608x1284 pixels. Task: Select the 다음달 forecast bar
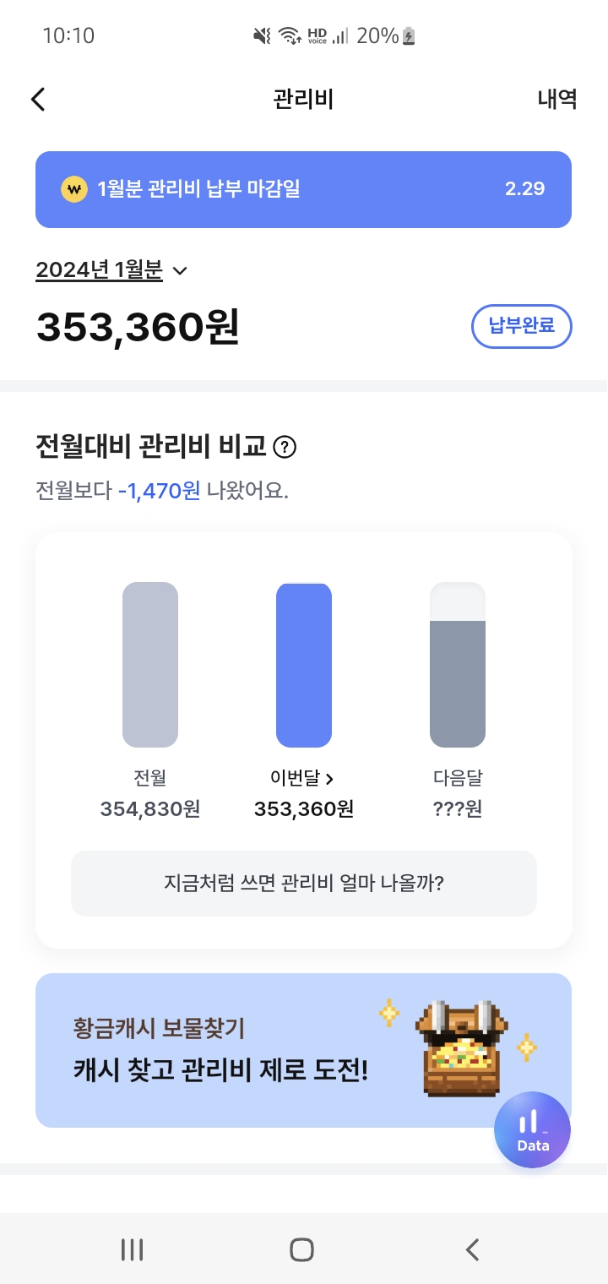click(x=458, y=665)
